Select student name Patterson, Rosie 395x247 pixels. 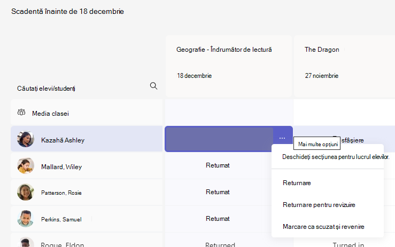[x=61, y=193]
